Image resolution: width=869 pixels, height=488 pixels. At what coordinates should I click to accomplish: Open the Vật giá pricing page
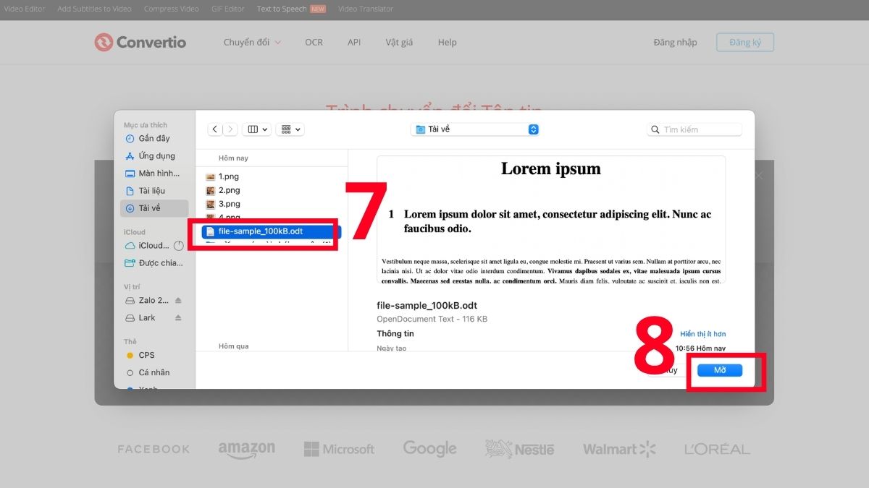click(x=399, y=42)
